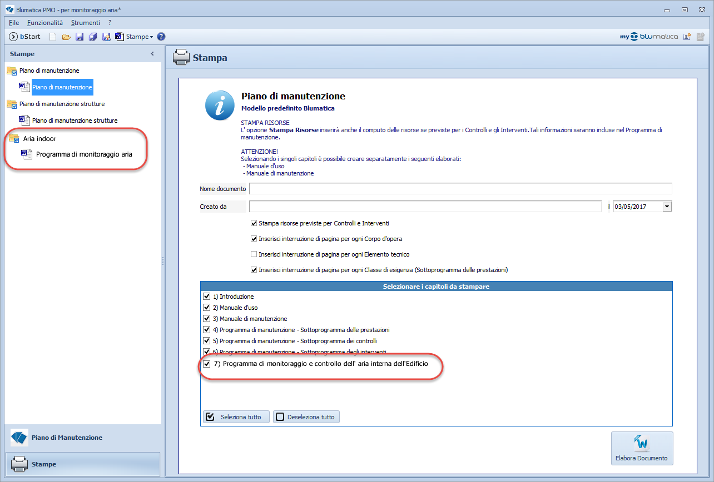The height and width of the screenshot is (482, 714).
Task: Click the user profile icon with star
Action: pos(687,37)
